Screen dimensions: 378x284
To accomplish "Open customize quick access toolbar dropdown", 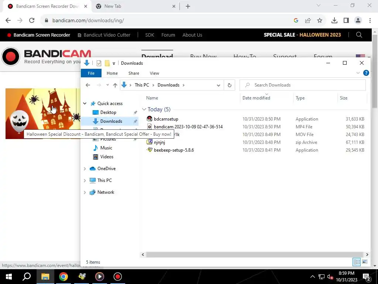I will coord(114,64).
